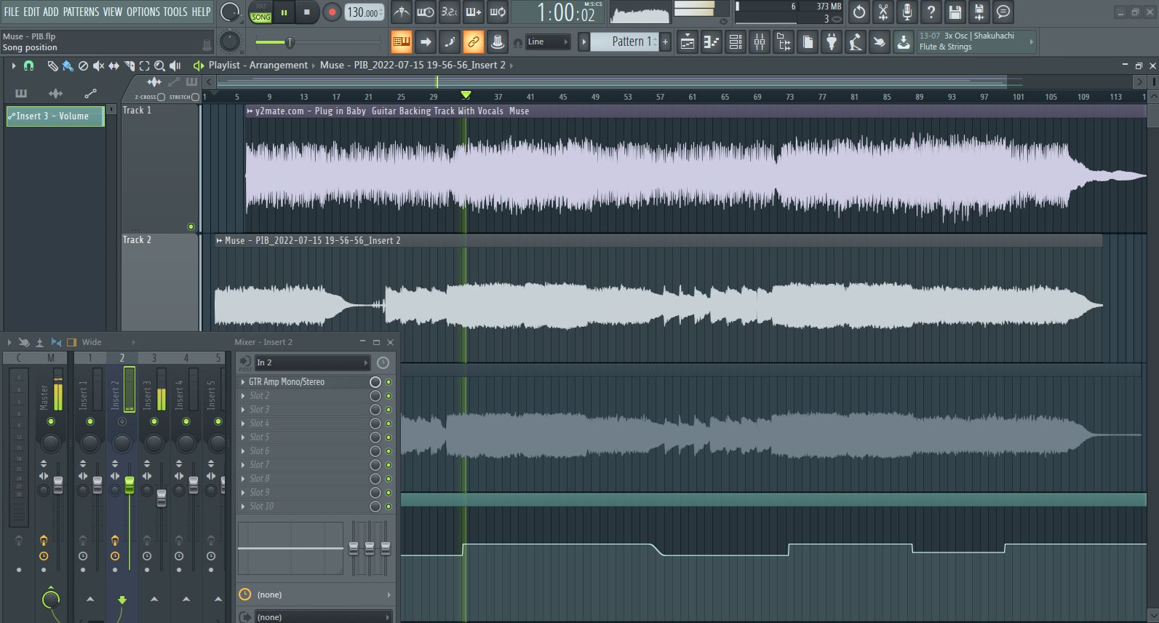Save project with the floppy disk icon
The width and height of the screenshot is (1159, 623).
(x=955, y=12)
